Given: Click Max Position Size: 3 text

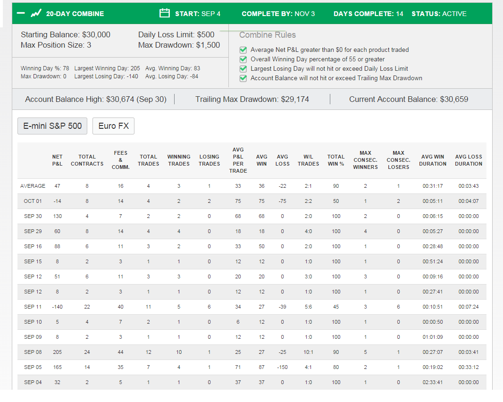Looking at the screenshot, I should tap(56, 45).
